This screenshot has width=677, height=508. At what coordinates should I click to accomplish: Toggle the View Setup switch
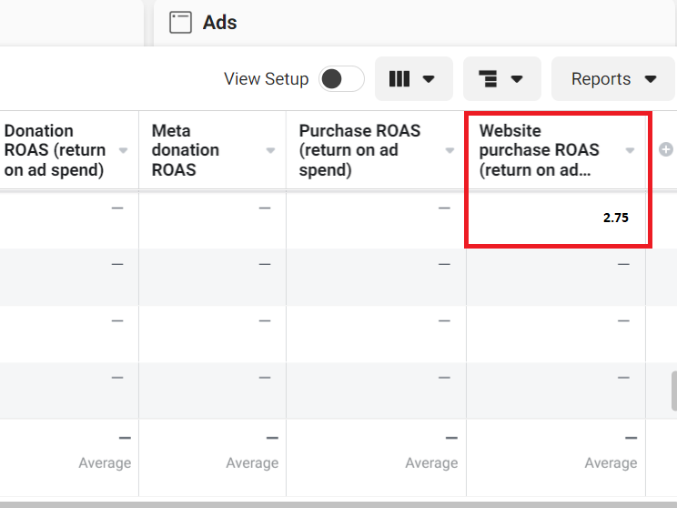click(x=341, y=79)
